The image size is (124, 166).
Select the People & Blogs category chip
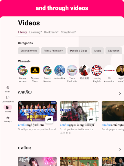click(79, 51)
